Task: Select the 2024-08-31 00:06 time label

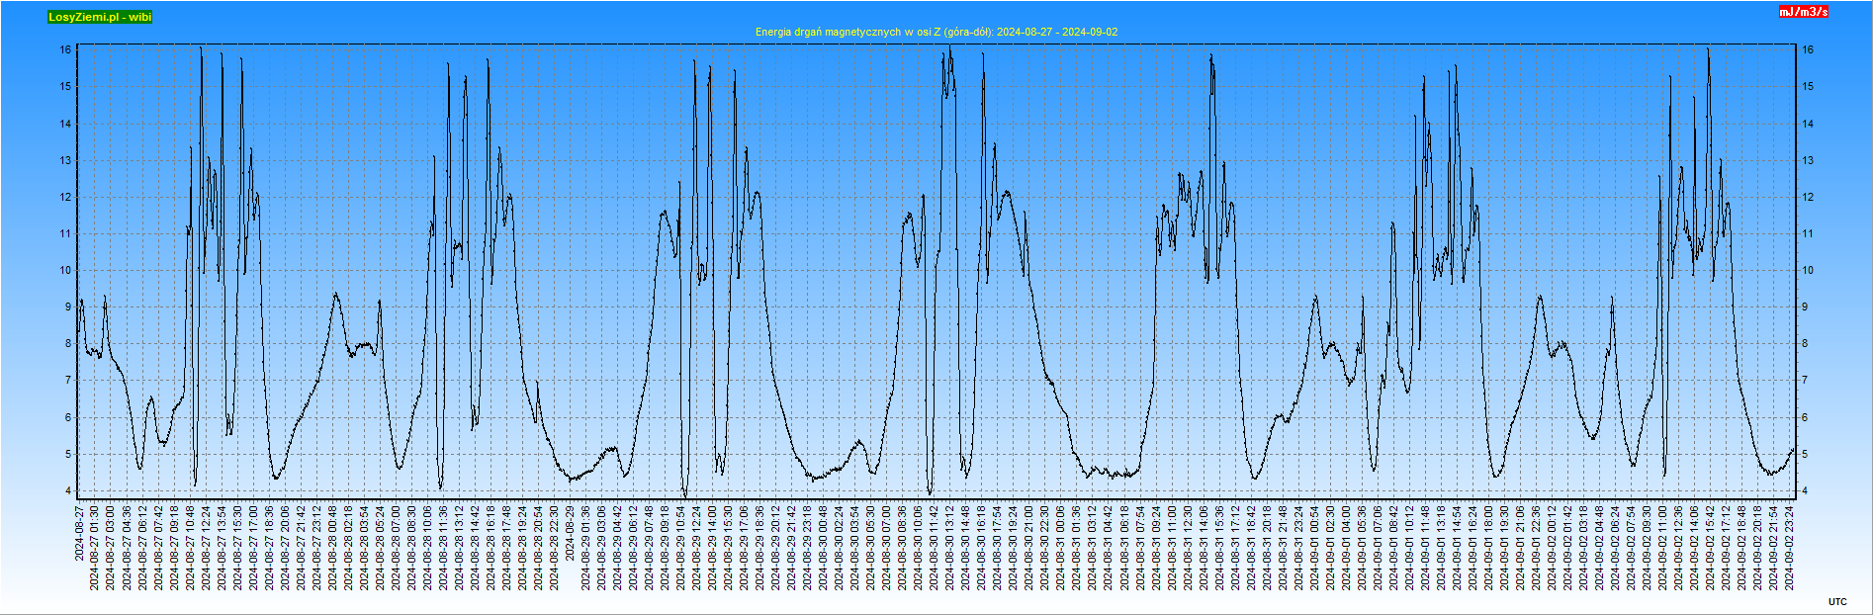Action: pyautogui.click(x=1061, y=547)
